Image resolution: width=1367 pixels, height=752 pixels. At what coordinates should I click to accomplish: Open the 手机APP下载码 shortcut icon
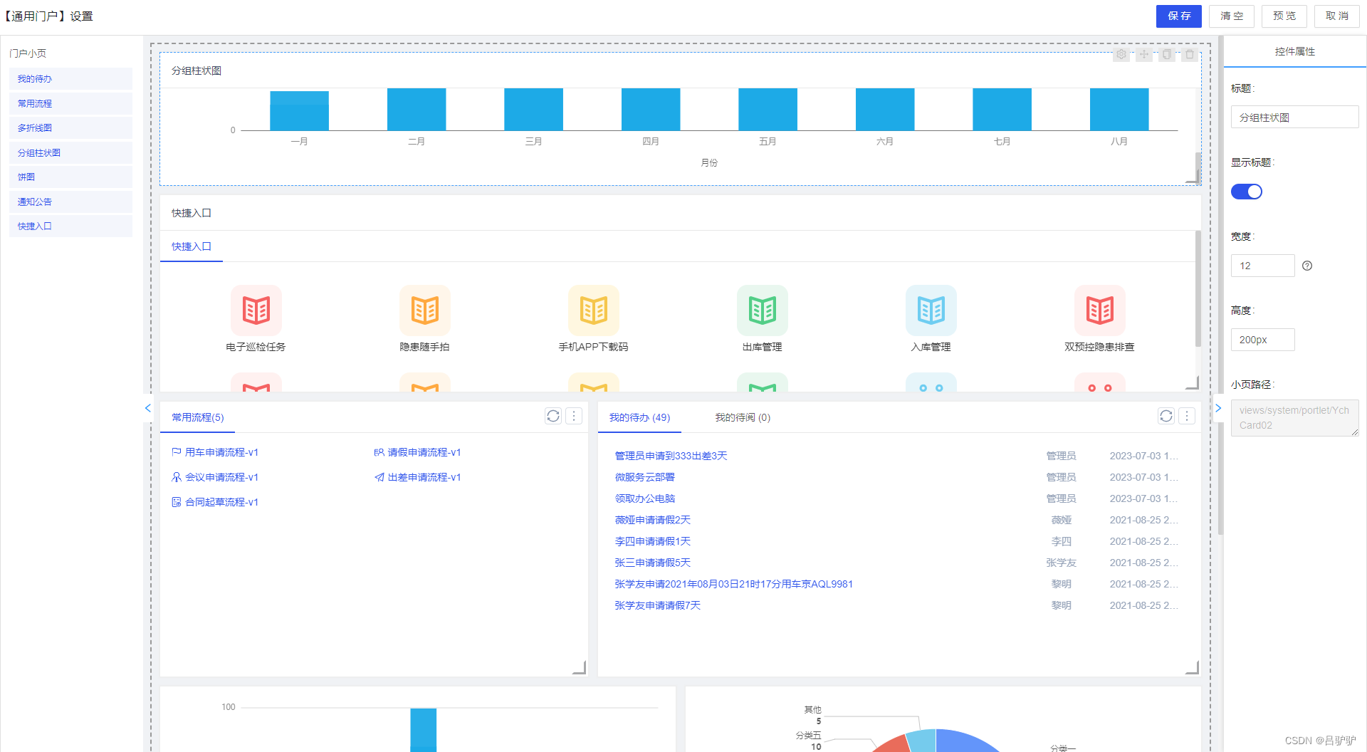(x=594, y=310)
